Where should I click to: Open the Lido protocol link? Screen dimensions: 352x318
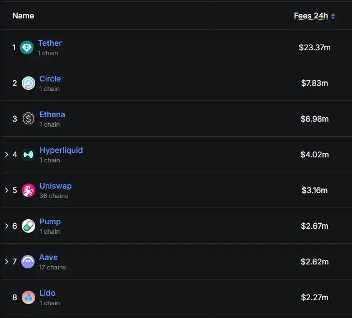click(x=47, y=293)
